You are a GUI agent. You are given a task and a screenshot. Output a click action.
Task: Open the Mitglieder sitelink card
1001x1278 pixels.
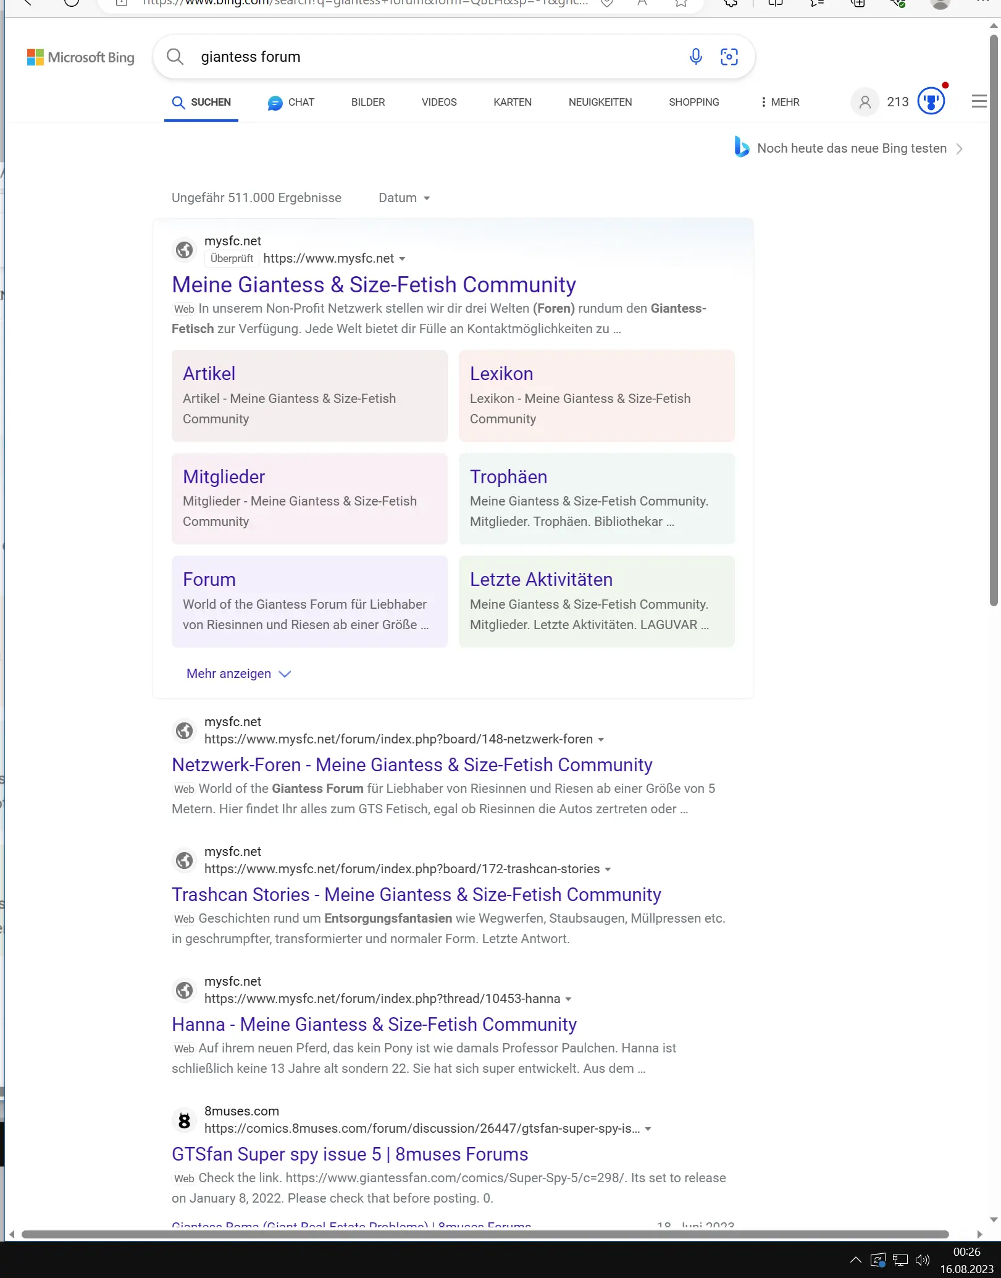click(309, 499)
